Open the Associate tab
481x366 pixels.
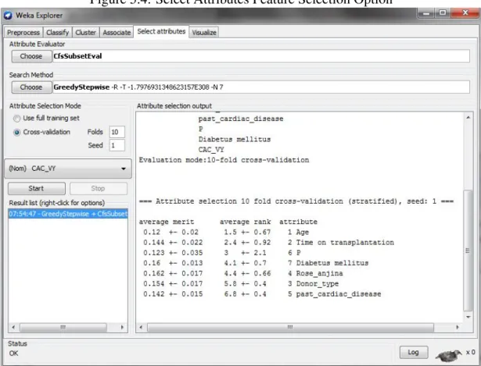click(117, 33)
